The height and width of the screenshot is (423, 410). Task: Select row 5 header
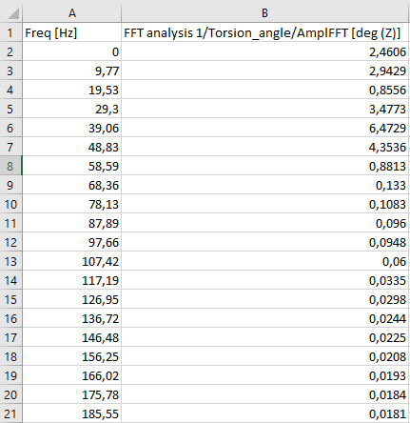pos(10,109)
